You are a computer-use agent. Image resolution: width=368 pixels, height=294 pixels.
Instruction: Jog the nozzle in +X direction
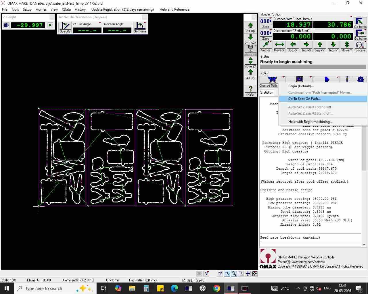(306, 47)
